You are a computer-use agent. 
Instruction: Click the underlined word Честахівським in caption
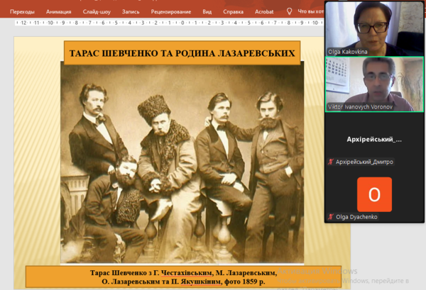(187, 273)
